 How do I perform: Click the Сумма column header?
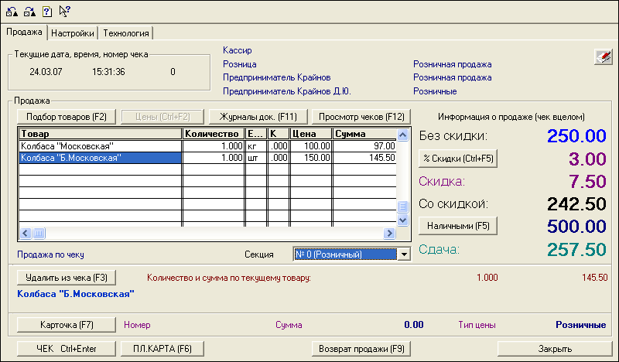tap(364, 134)
